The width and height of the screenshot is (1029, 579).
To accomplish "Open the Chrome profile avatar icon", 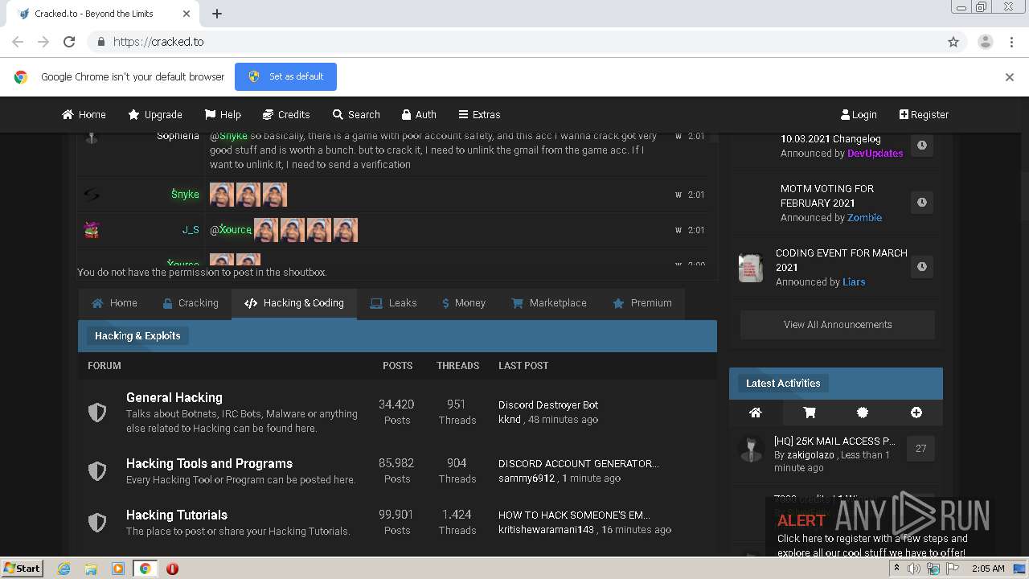I will (x=985, y=42).
